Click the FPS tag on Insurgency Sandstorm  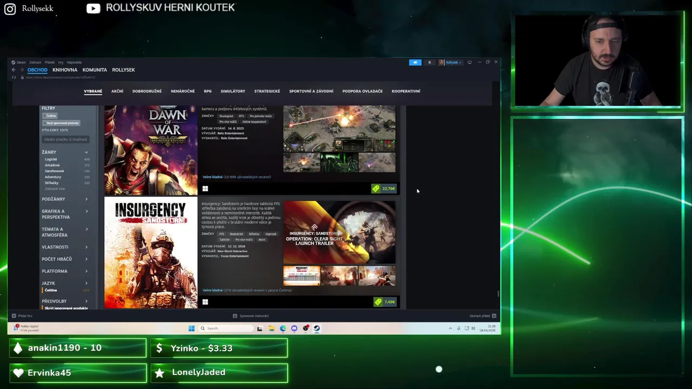click(222, 234)
